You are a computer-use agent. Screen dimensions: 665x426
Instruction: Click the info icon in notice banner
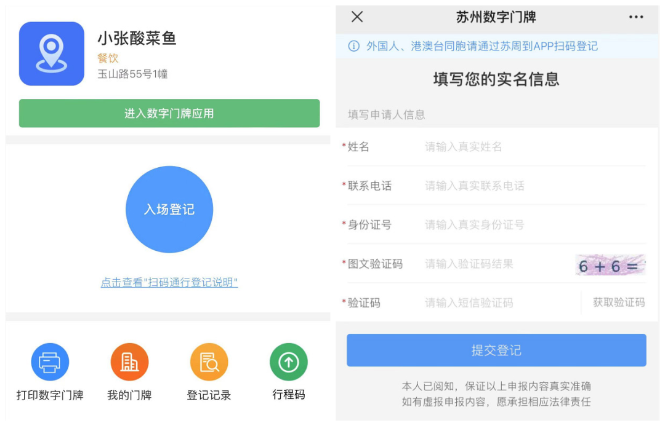click(353, 47)
